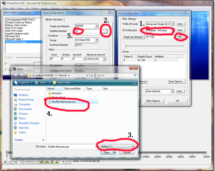The image size is (215, 171).
Task: Click Xvid quantizer slider handle
Action: 125,46
